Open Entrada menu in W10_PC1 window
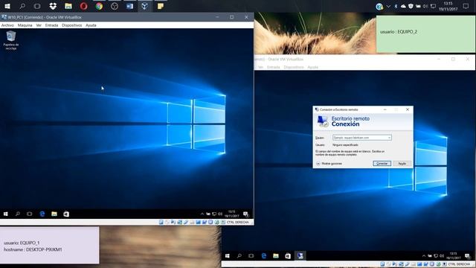The image size is (476, 268). 51,25
